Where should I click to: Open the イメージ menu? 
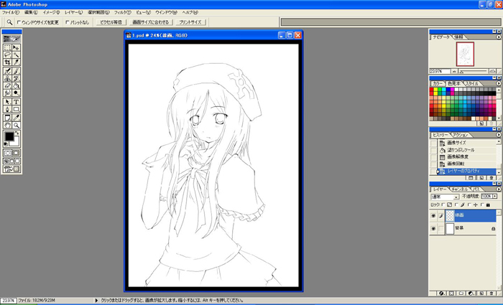(x=51, y=12)
